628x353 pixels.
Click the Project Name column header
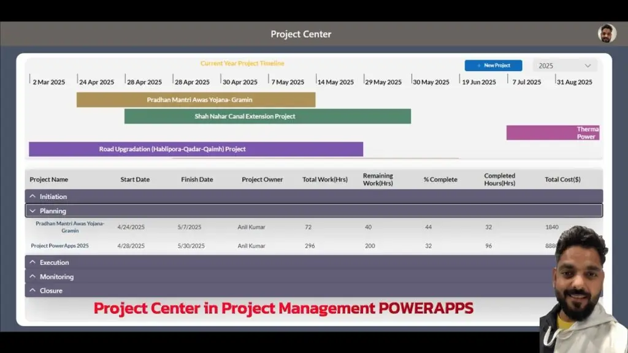point(49,179)
